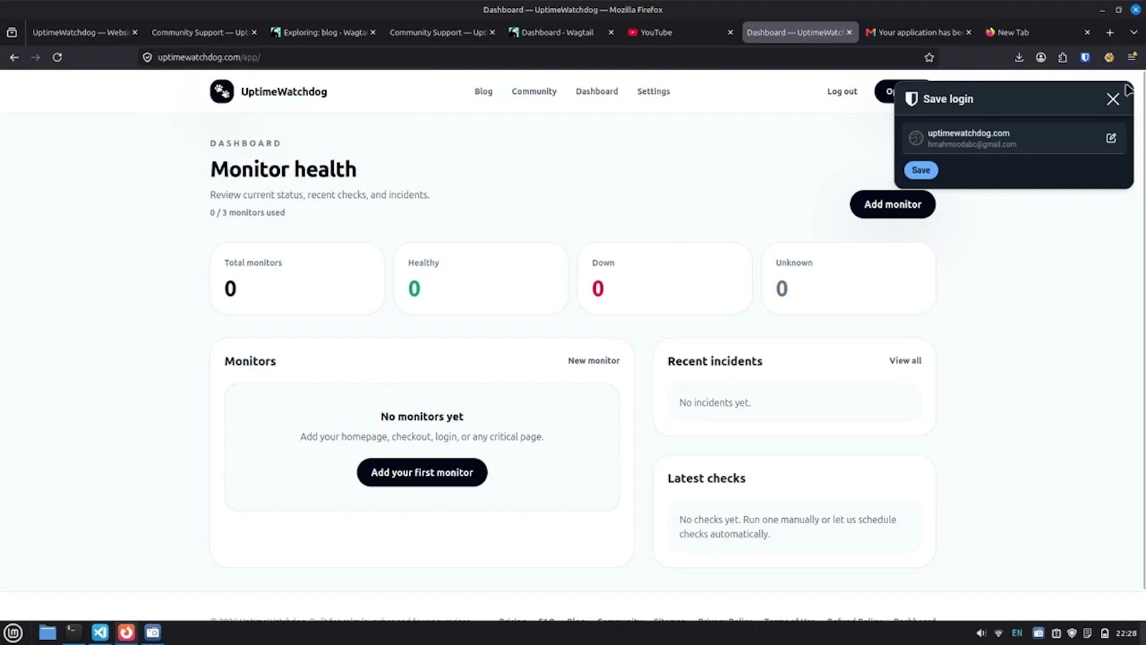Image resolution: width=1146 pixels, height=645 pixels.
Task: Click the Healthy count card
Action: point(481,278)
